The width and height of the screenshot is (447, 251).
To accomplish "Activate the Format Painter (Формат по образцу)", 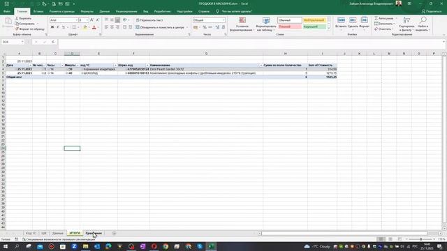I will click(x=29, y=29).
